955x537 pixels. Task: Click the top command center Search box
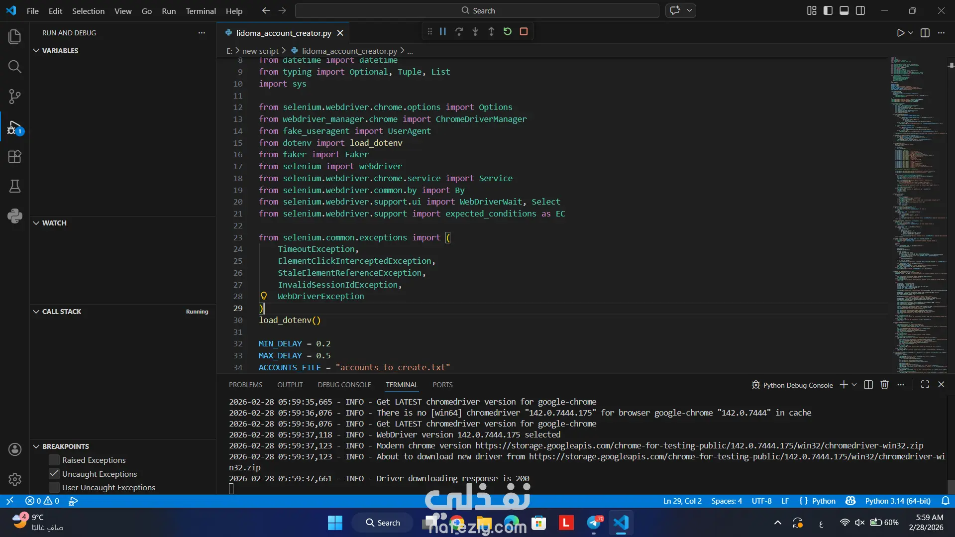(x=477, y=10)
